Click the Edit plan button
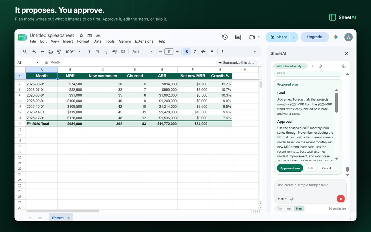Image resolution: width=371 pixels, height=232 pixels. (311, 168)
